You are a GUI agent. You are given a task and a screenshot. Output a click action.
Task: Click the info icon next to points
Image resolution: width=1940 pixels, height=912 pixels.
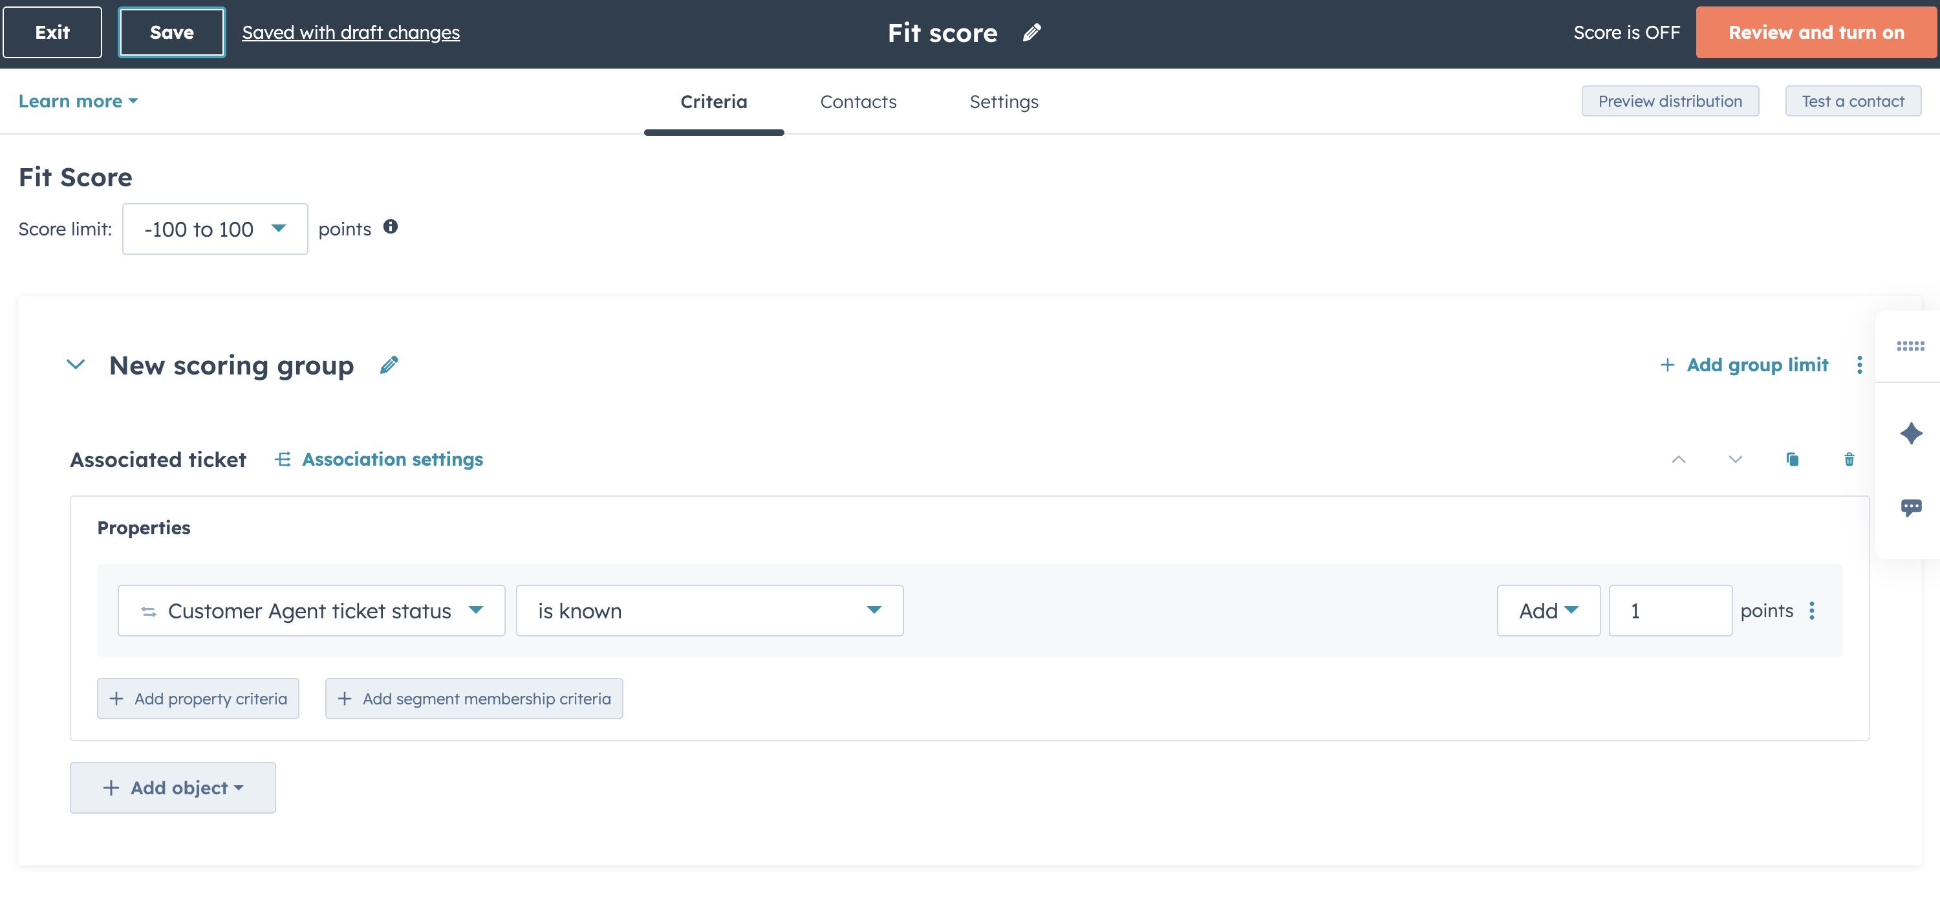[x=391, y=226]
